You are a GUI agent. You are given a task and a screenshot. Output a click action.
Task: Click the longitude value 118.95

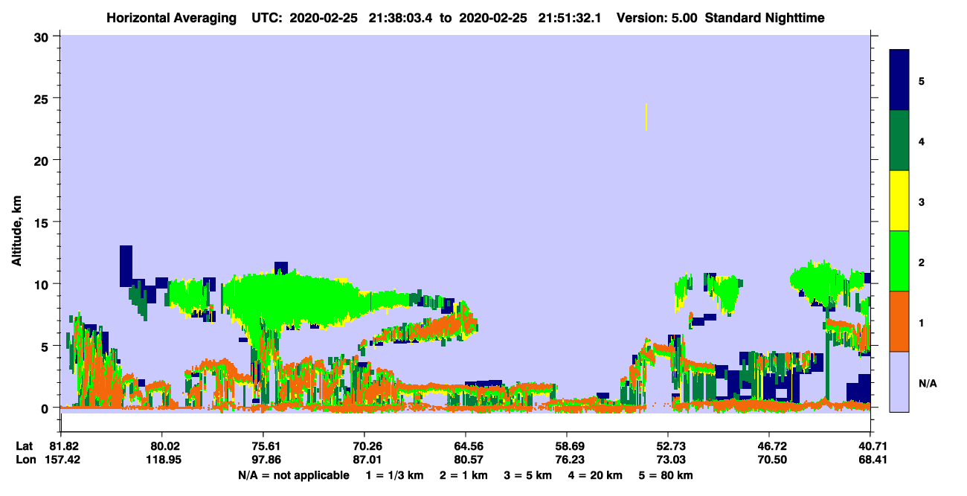tap(162, 460)
